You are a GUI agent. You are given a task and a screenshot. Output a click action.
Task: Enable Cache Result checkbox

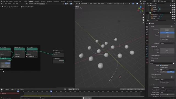161,68
